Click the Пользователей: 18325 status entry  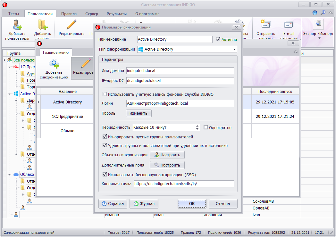coord(155,233)
